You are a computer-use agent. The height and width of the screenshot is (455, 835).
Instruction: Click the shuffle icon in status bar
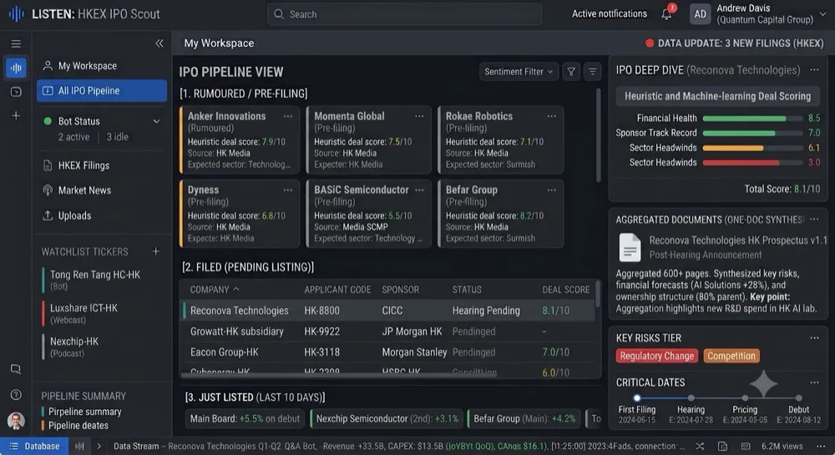click(x=700, y=446)
